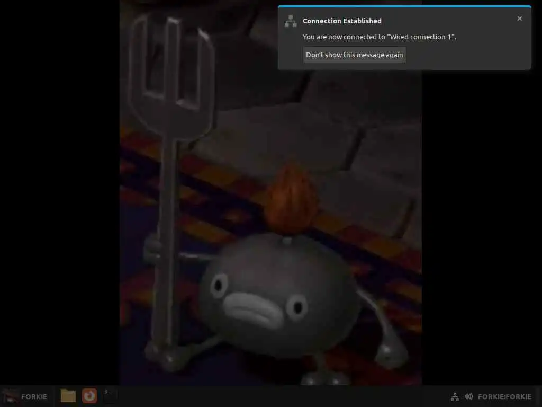This screenshot has height=407, width=542.
Task: Click "Don't show this message again"
Action: (354, 55)
